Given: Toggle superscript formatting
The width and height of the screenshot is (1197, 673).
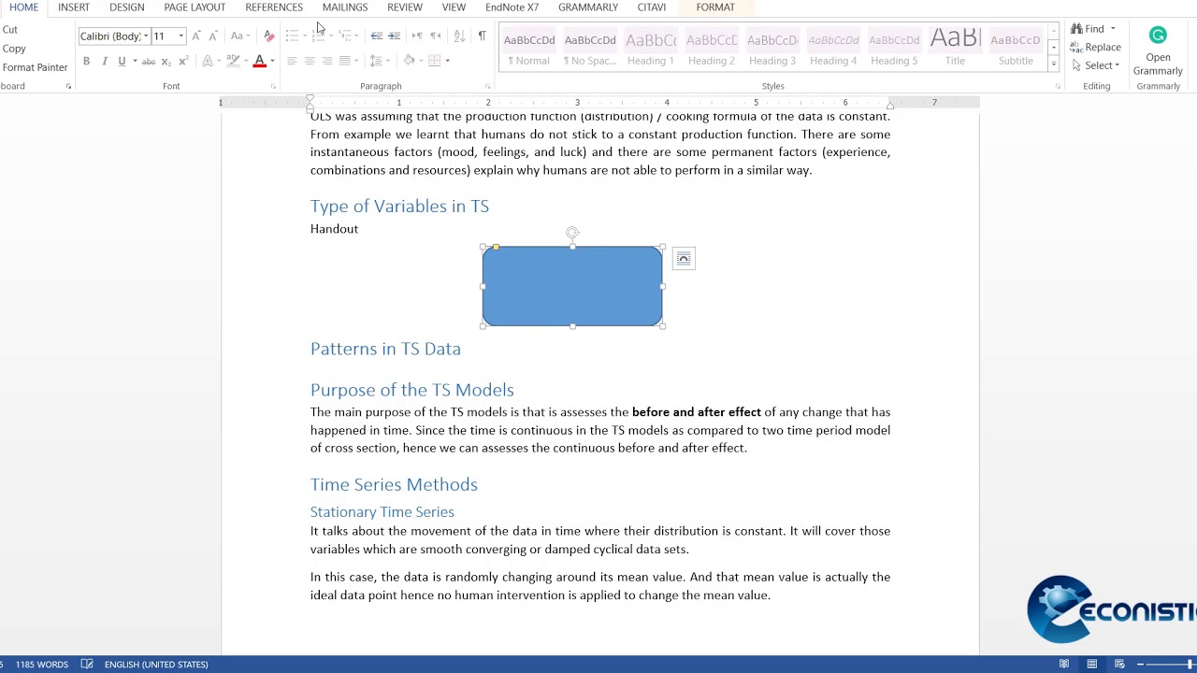Looking at the screenshot, I should point(183,61).
